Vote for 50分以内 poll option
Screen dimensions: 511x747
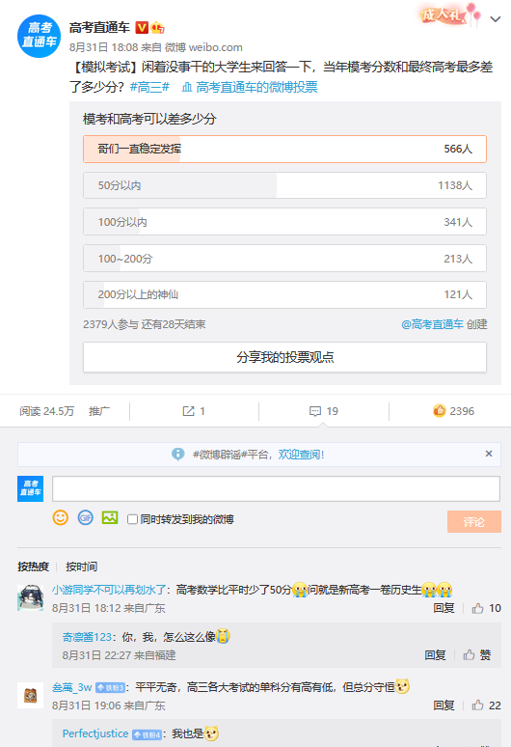(284, 185)
